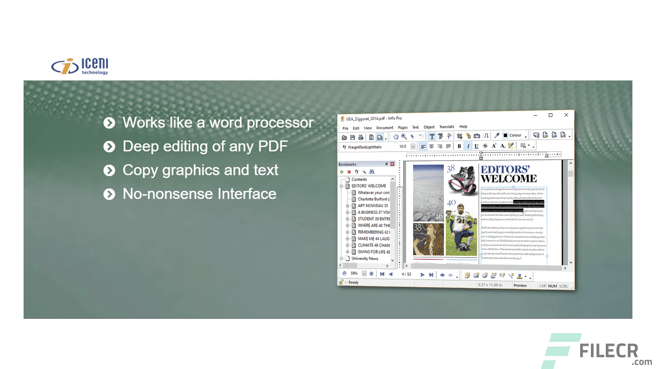Pick the eyedropper colour sampler tool

pyautogui.click(x=496, y=135)
